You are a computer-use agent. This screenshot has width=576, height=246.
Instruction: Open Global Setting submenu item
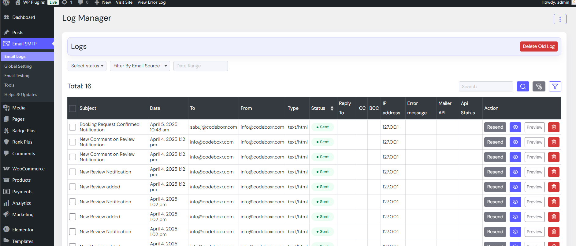(x=18, y=66)
